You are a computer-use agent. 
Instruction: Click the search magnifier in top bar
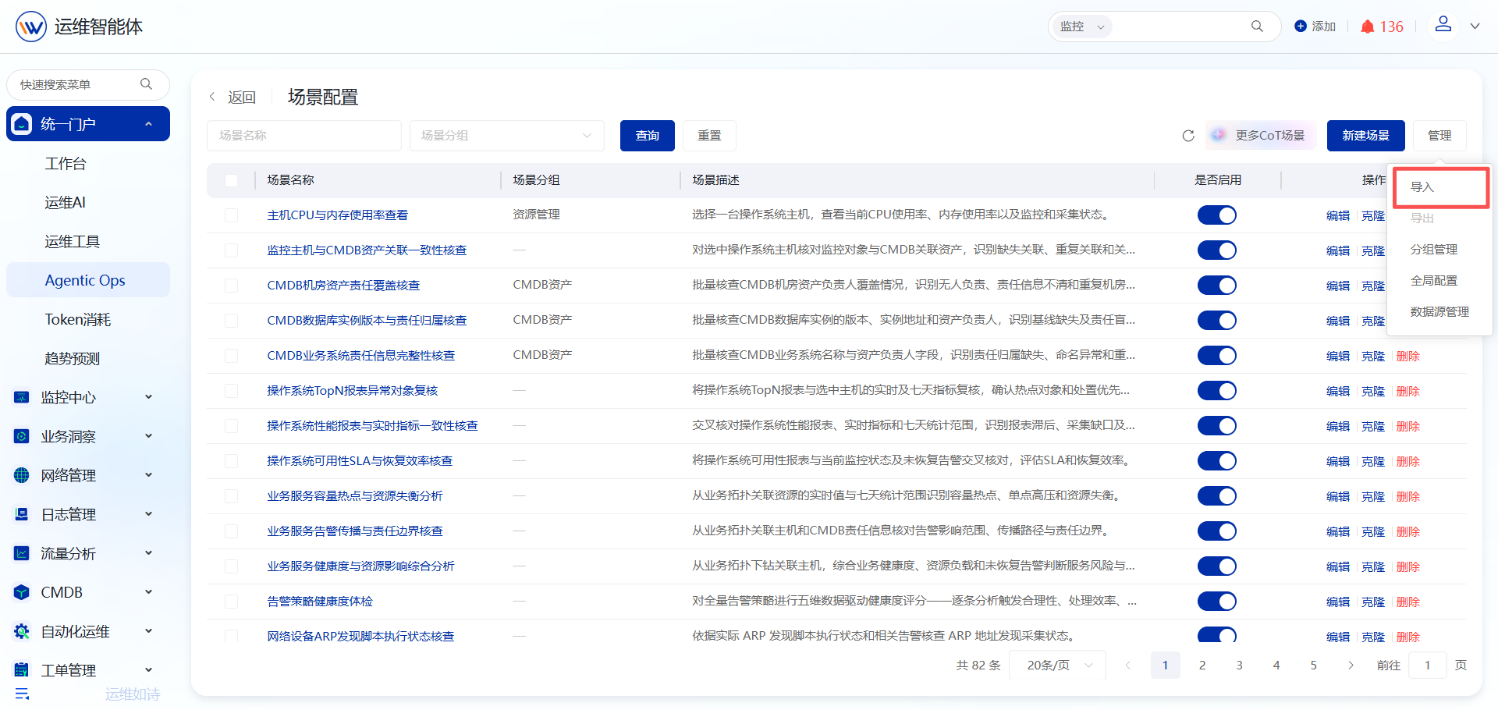[1257, 27]
